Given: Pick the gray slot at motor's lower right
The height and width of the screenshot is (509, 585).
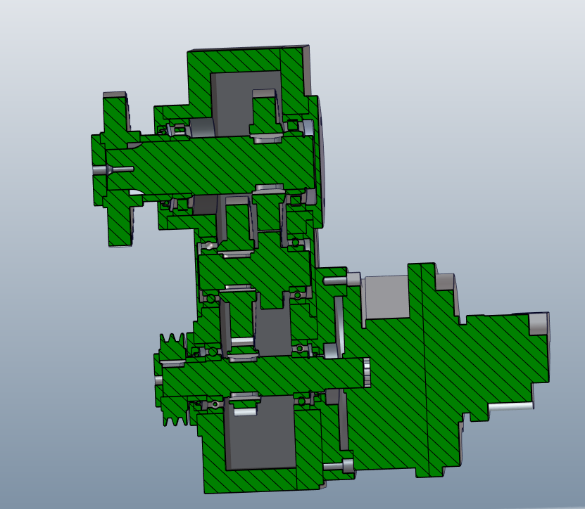Looking at the screenshot, I should tap(510, 406).
